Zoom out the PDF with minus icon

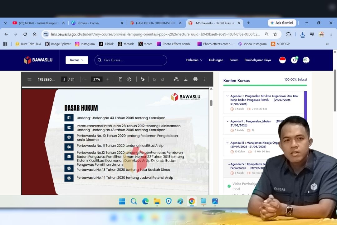(x=85, y=79)
